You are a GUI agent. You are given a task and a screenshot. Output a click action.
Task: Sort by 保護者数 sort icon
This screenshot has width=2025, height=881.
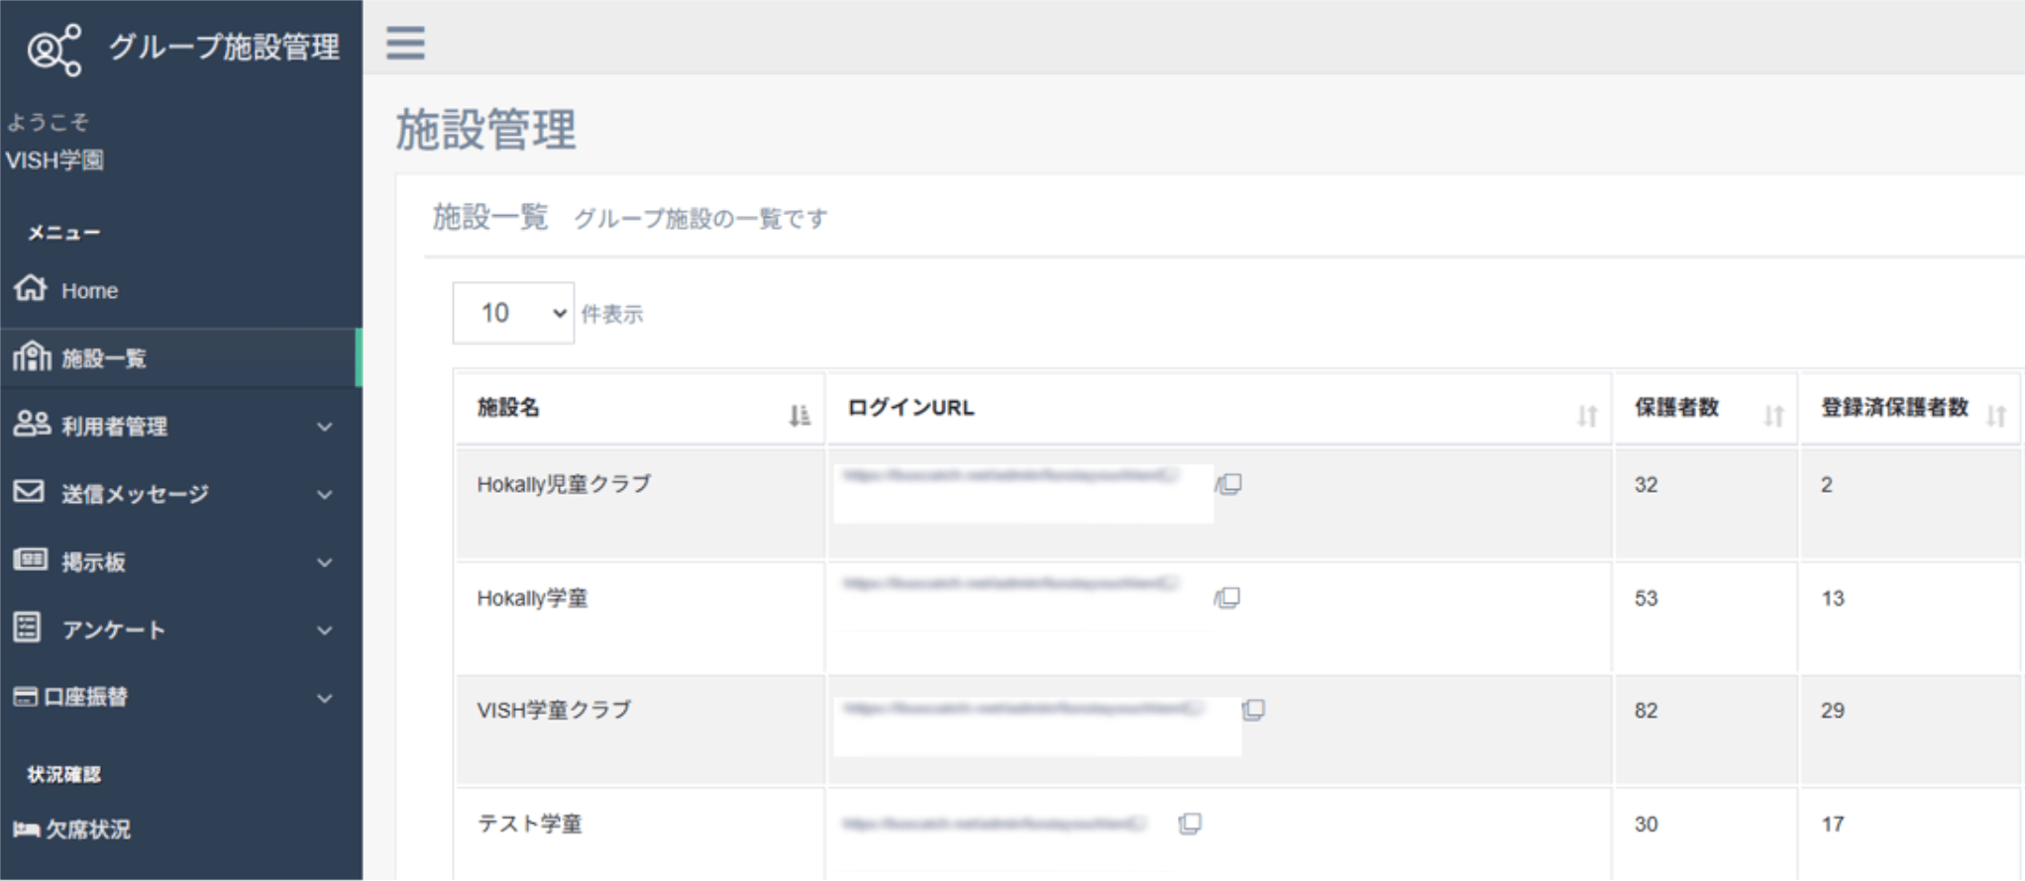click(x=1773, y=416)
